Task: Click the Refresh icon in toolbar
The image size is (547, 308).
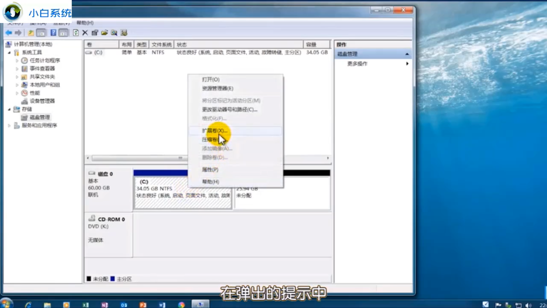Action: [75, 33]
